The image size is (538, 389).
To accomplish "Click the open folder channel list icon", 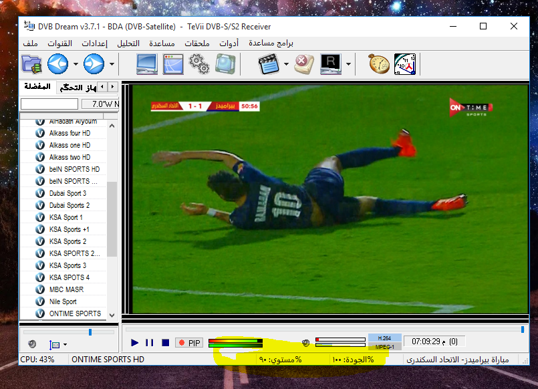I will point(31,64).
